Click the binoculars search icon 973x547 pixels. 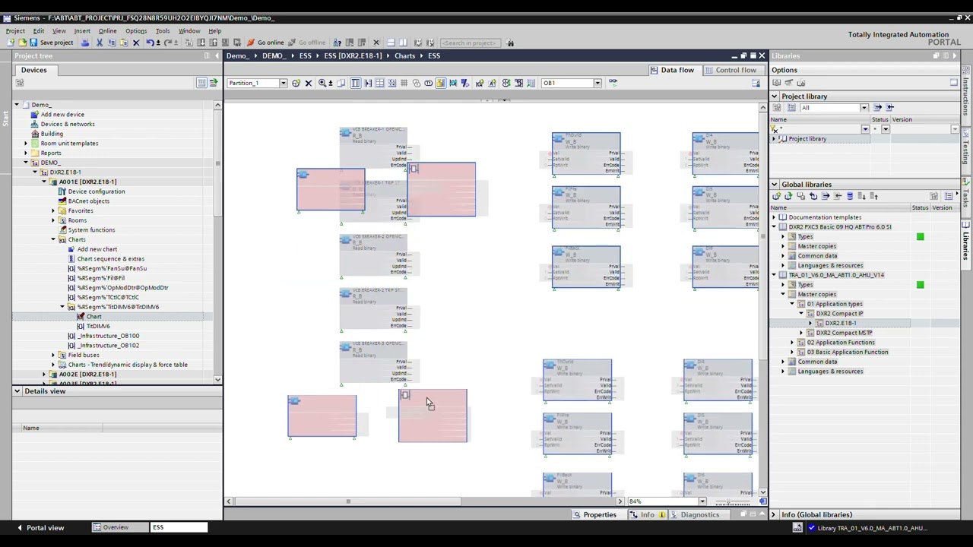pyautogui.click(x=510, y=43)
